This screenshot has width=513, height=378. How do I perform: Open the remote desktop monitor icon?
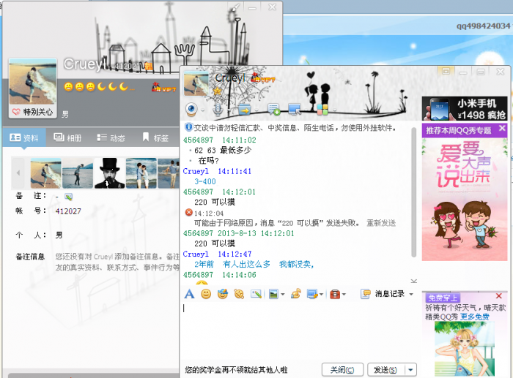pyautogui.click(x=295, y=110)
